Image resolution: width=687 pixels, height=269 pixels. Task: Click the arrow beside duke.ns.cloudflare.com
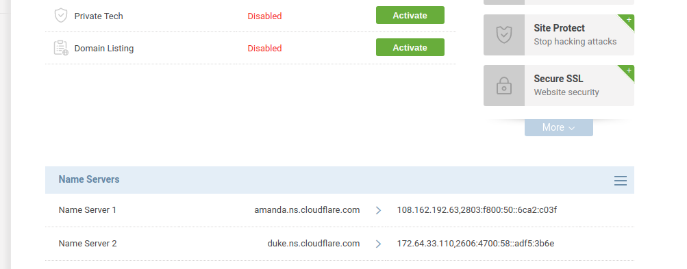click(379, 244)
